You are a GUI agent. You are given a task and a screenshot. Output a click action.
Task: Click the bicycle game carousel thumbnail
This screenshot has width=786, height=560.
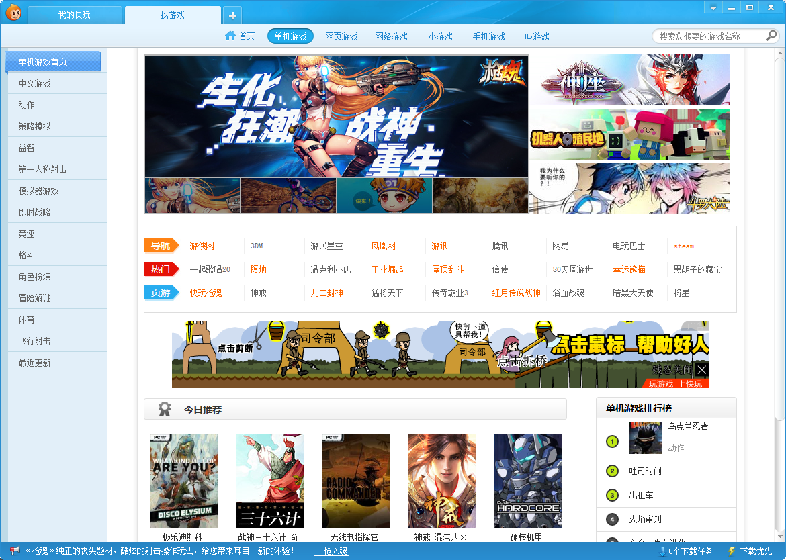[288, 195]
